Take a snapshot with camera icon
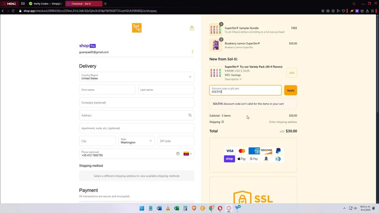379x213 pixels. [328, 11]
